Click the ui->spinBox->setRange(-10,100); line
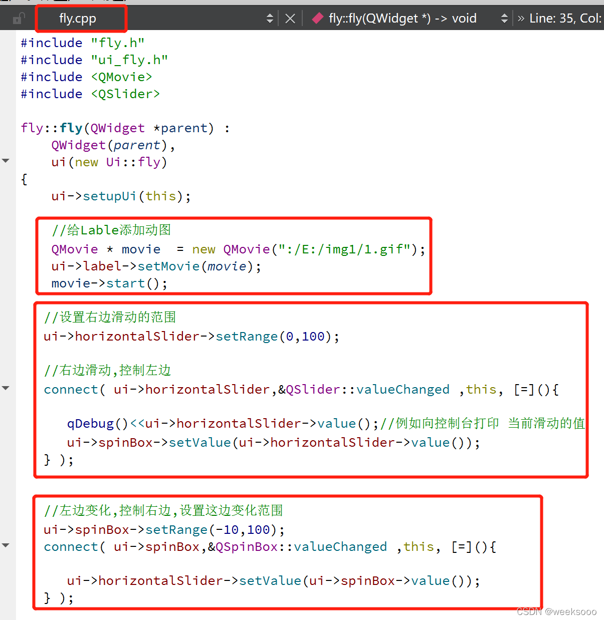 pyautogui.click(x=164, y=530)
